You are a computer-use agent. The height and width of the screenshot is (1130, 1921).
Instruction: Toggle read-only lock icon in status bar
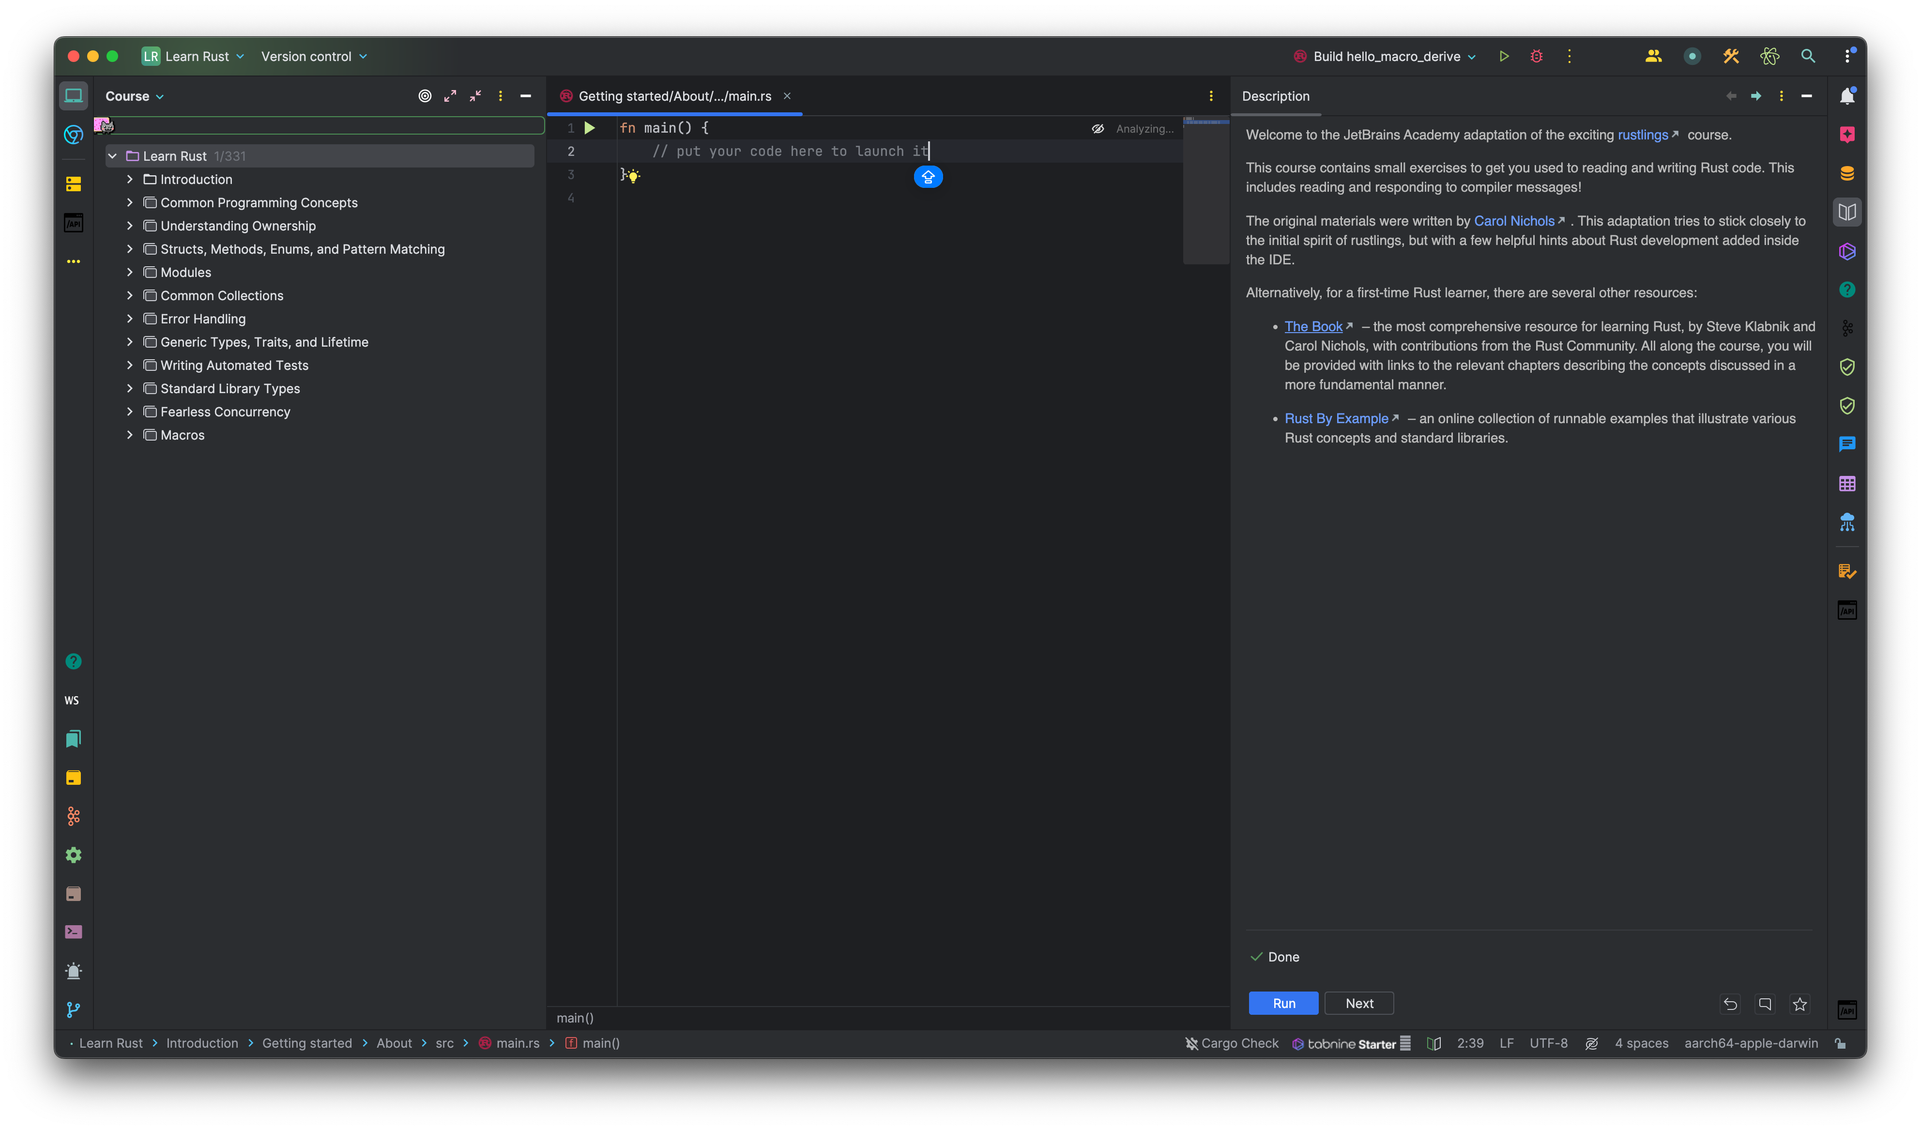(1840, 1043)
